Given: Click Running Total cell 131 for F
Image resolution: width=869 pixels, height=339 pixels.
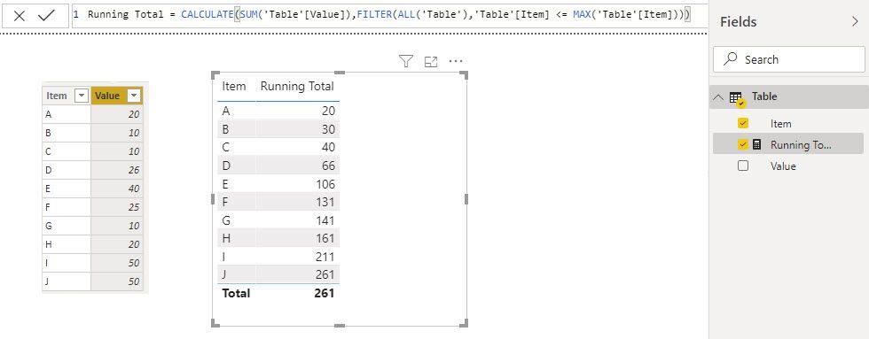Looking at the screenshot, I should tap(325, 203).
